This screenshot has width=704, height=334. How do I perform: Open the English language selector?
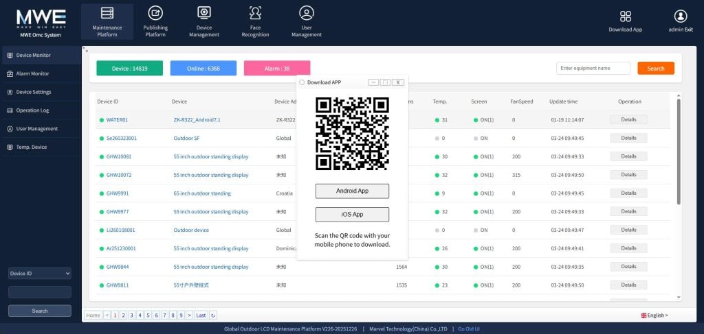point(654,315)
